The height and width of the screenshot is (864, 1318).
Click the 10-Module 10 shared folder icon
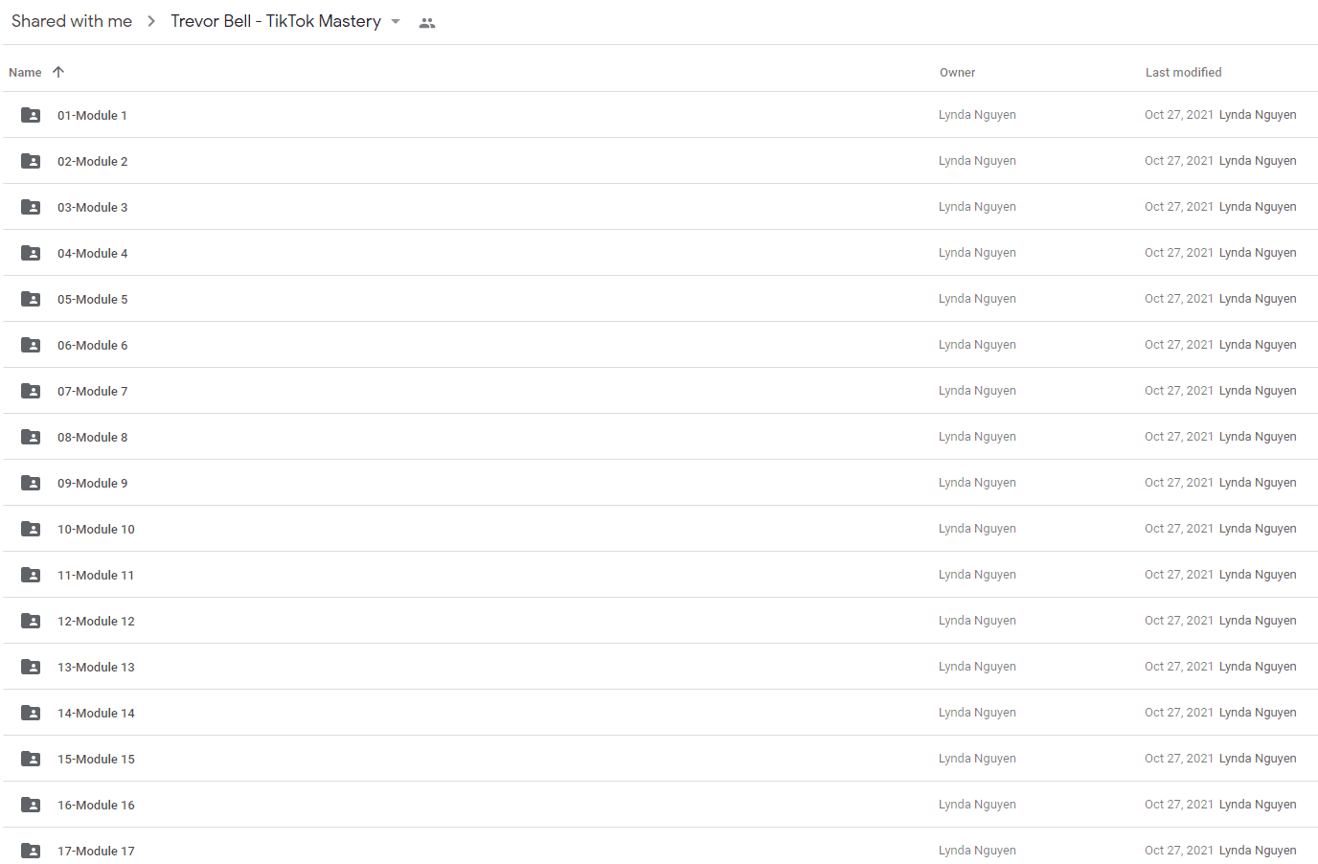31,529
